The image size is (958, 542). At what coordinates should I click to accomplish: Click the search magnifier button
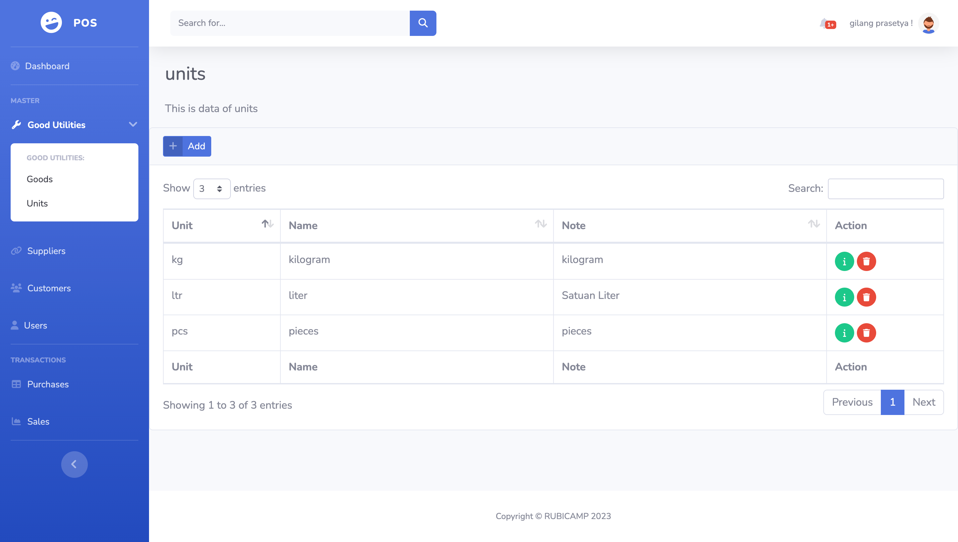tap(422, 23)
